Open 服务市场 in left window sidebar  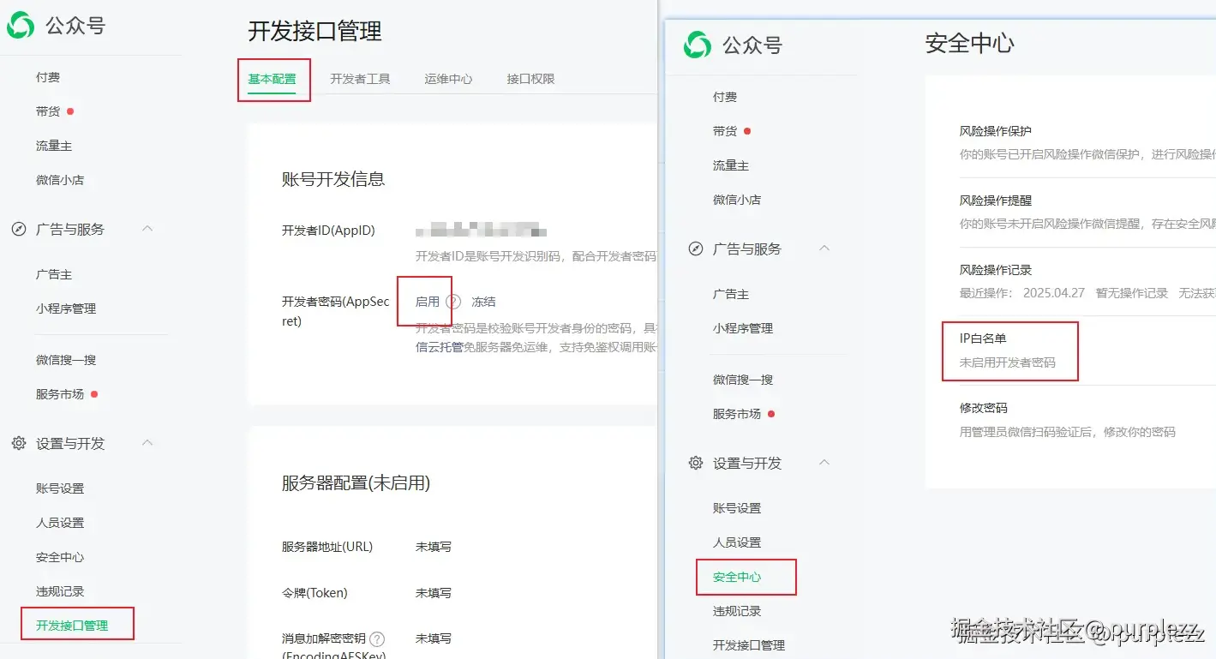point(60,394)
